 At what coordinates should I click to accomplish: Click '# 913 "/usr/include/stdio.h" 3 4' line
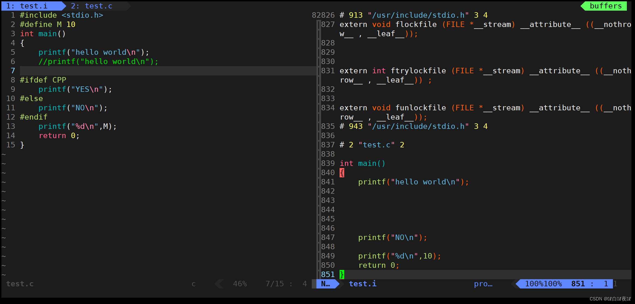(x=414, y=15)
